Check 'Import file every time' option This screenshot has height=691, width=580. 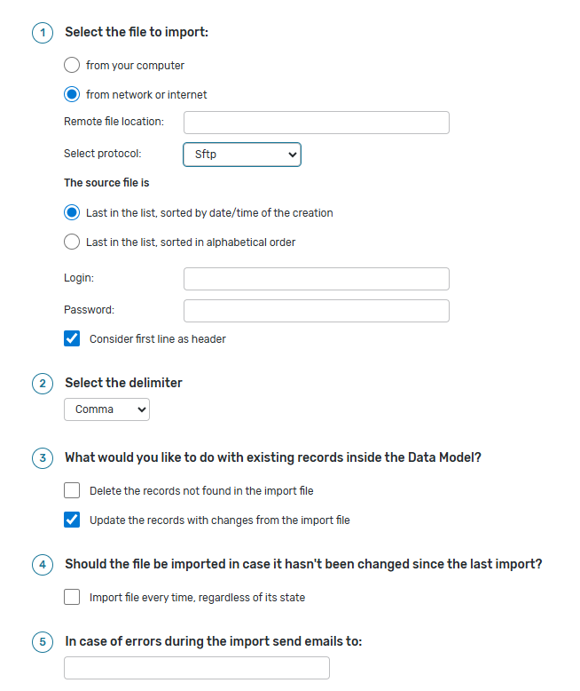pyautogui.click(x=72, y=597)
